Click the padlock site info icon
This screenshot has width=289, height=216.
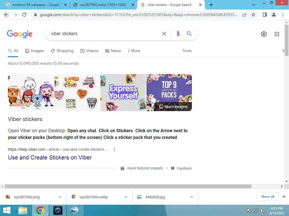36,15
